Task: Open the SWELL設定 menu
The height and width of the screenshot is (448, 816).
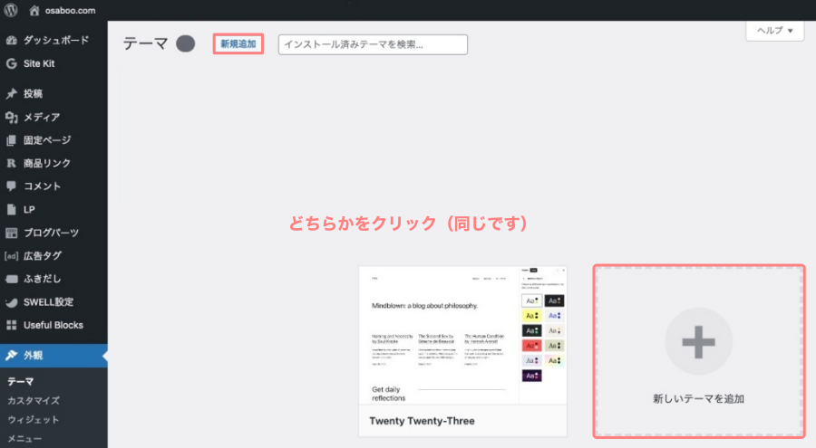Action: tap(48, 302)
